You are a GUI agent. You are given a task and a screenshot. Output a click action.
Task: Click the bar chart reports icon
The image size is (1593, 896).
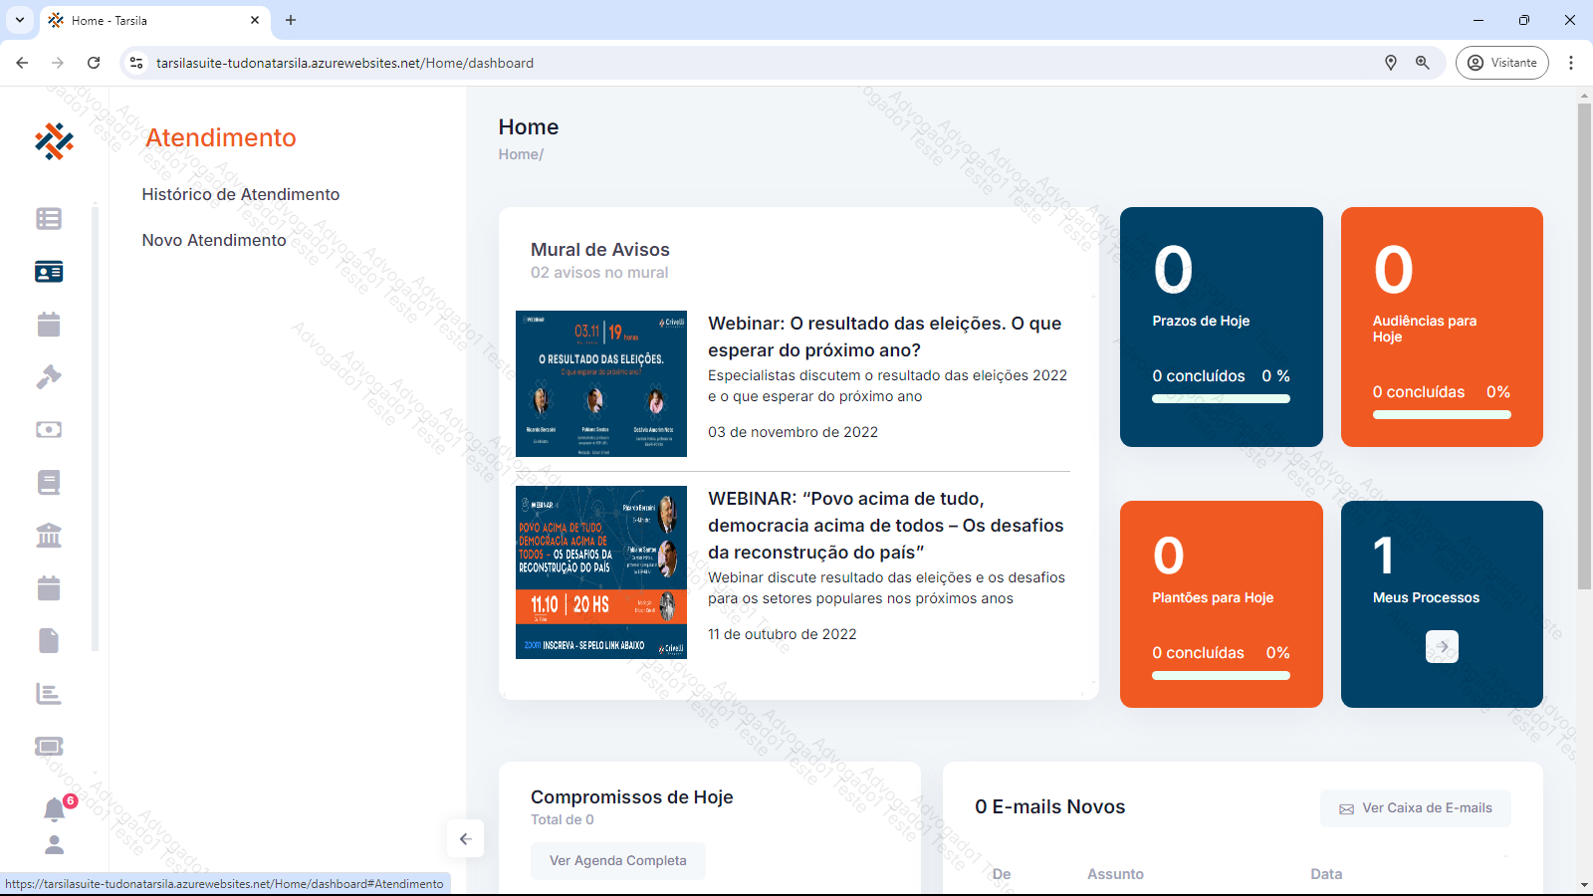tap(49, 694)
